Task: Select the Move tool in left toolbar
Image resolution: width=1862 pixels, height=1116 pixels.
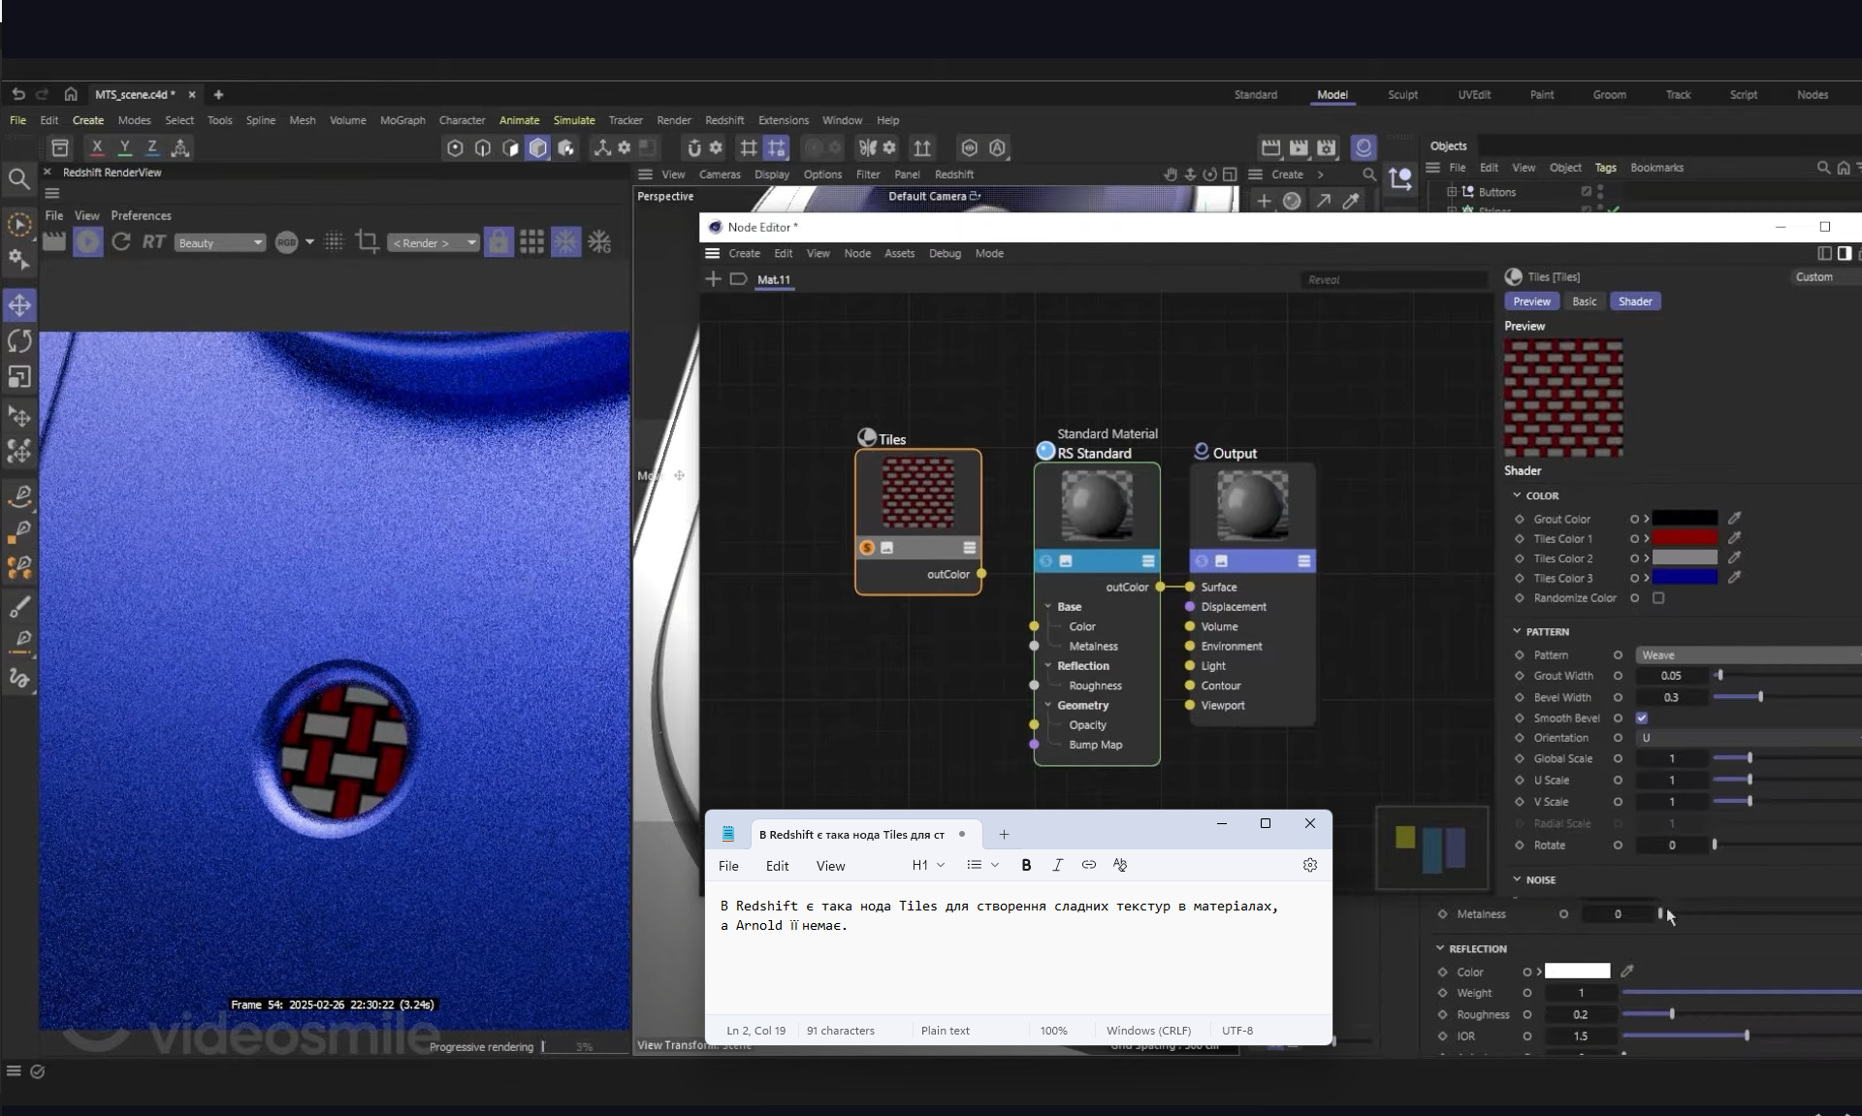Action: pos(19,305)
